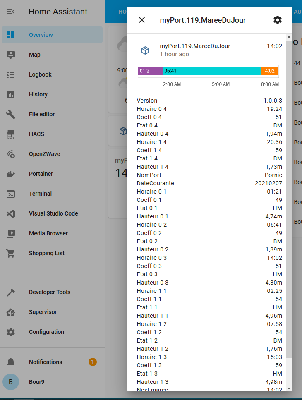Collapse the sidebar with the menu icon
The image size is (302, 400).
pos(11,12)
